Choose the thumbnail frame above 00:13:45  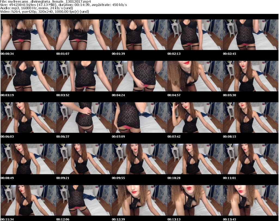click(251, 201)
